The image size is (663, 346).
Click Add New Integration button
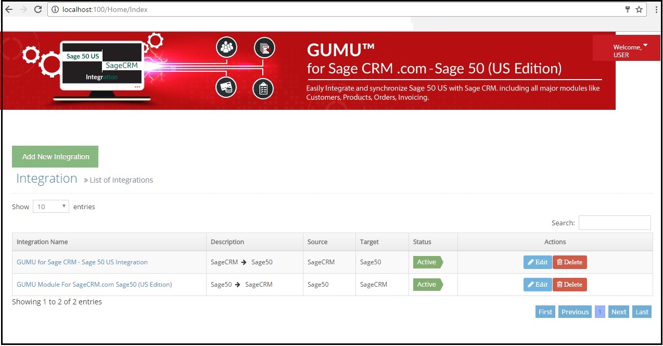(55, 157)
